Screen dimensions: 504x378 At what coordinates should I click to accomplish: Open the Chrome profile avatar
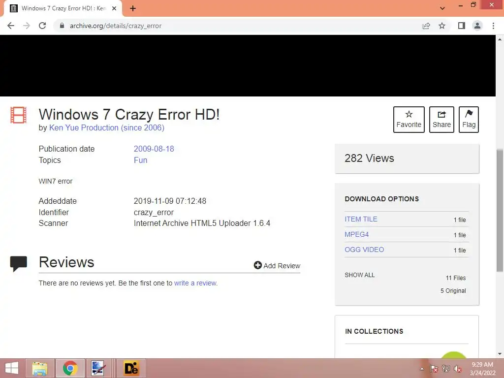pyautogui.click(x=477, y=26)
